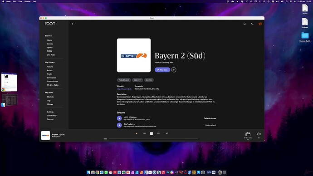Select the Finder Stage Manager window thumbnail
The height and width of the screenshot is (176, 313).
click(10, 100)
